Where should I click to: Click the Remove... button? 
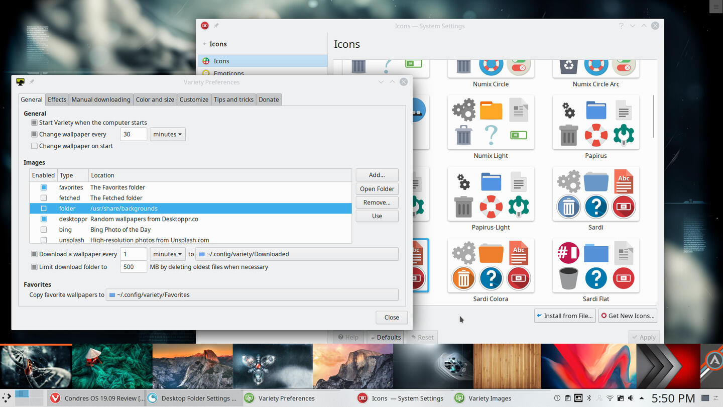pyautogui.click(x=377, y=202)
